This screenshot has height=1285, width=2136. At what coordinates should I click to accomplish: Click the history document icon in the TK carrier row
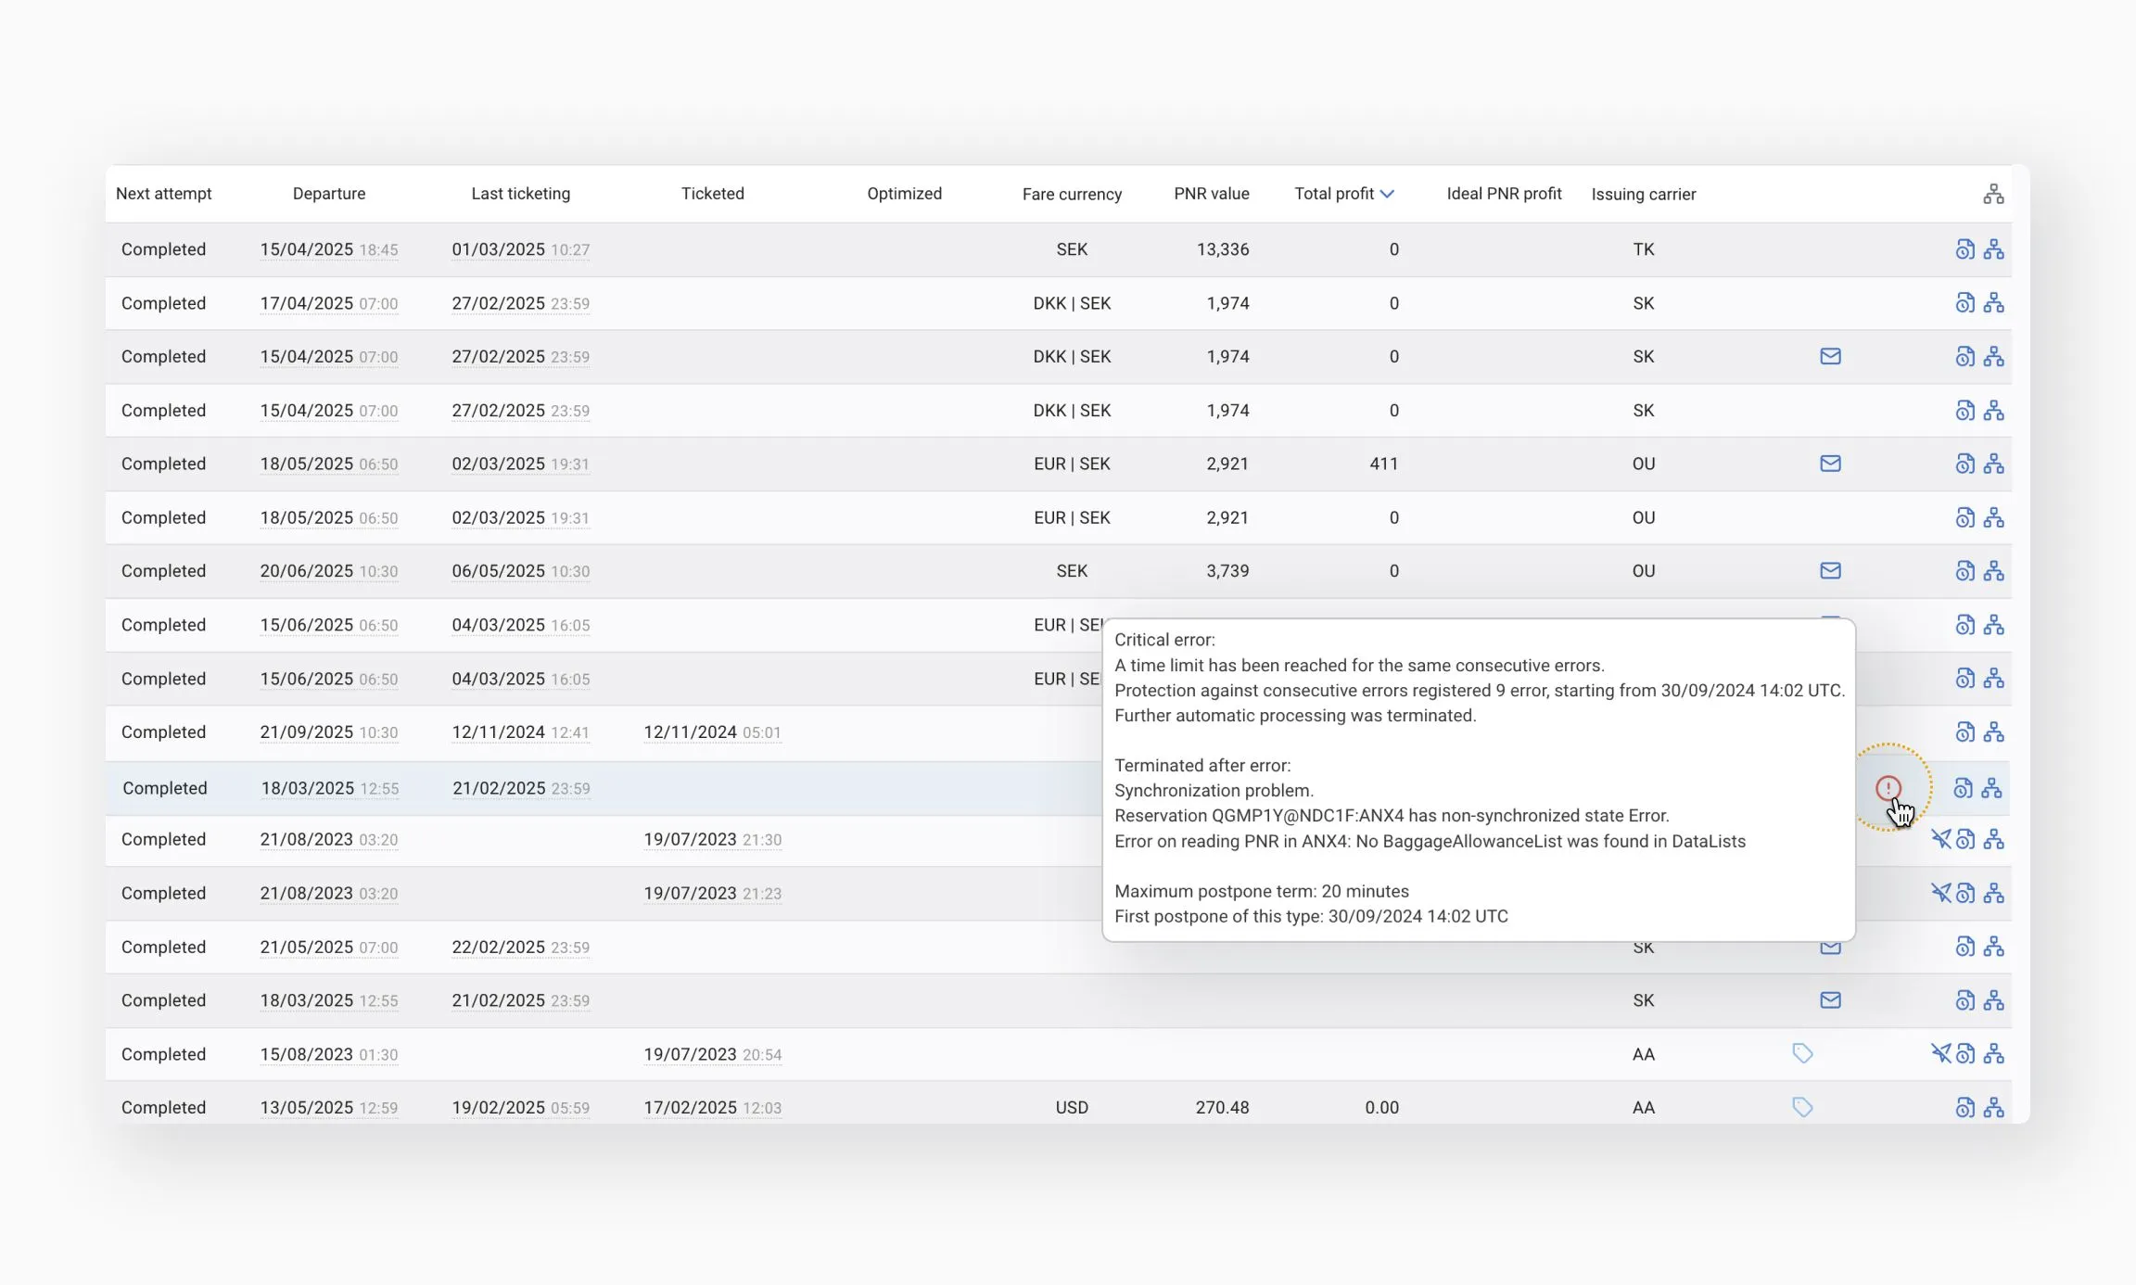(x=1964, y=249)
